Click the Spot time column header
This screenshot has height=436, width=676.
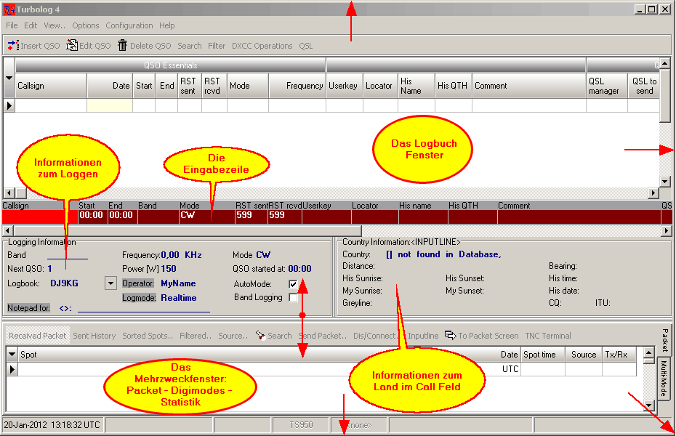(x=543, y=355)
